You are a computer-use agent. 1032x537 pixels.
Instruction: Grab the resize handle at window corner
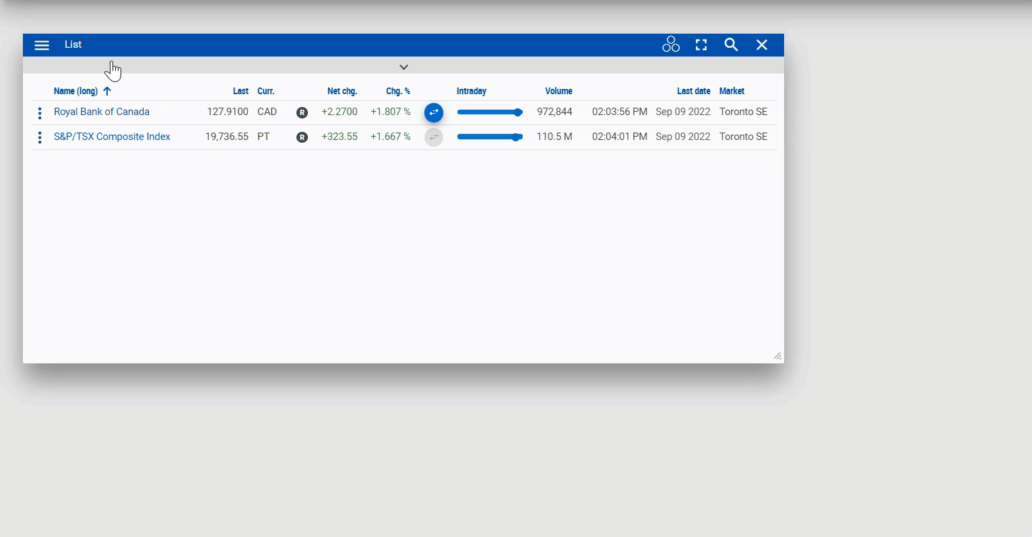tap(777, 356)
